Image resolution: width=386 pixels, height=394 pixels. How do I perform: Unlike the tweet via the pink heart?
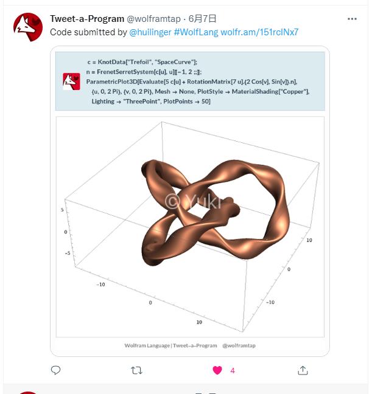pyautogui.click(x=217, y=370)
